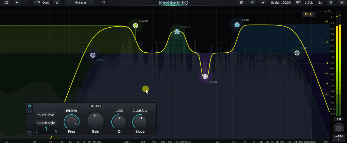Click the fullscreen toggle icon

[x=342, y=3]
